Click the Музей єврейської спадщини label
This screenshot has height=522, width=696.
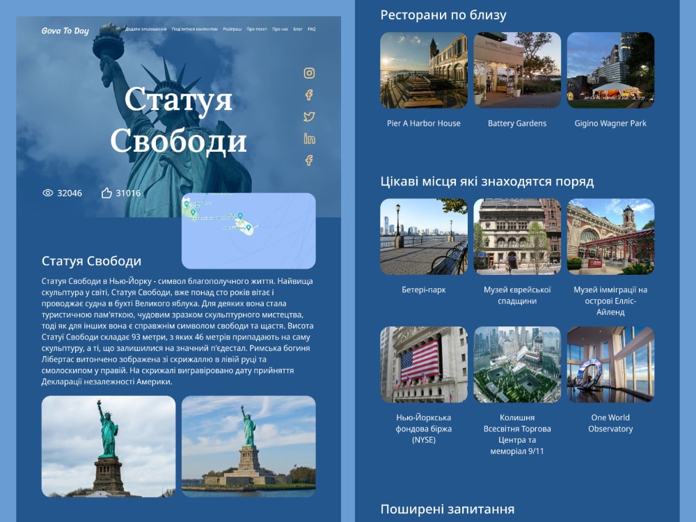(517, 295)
